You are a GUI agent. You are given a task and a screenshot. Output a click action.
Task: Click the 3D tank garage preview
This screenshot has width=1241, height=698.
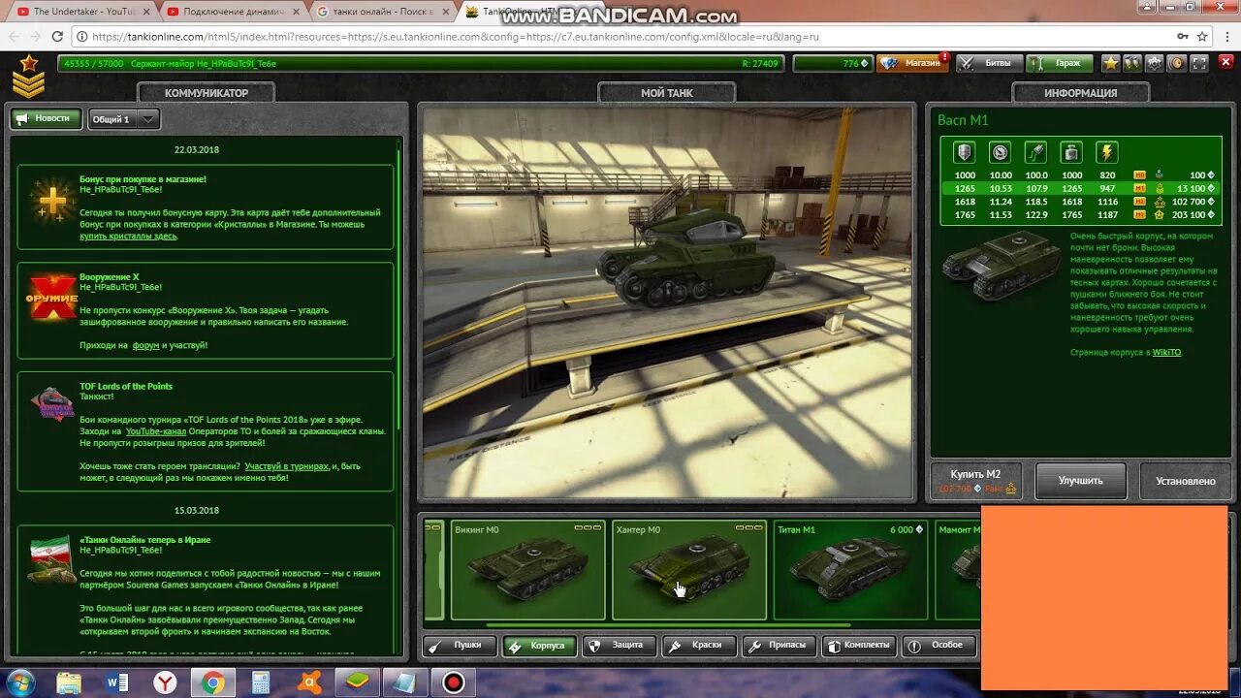[668, 302]
